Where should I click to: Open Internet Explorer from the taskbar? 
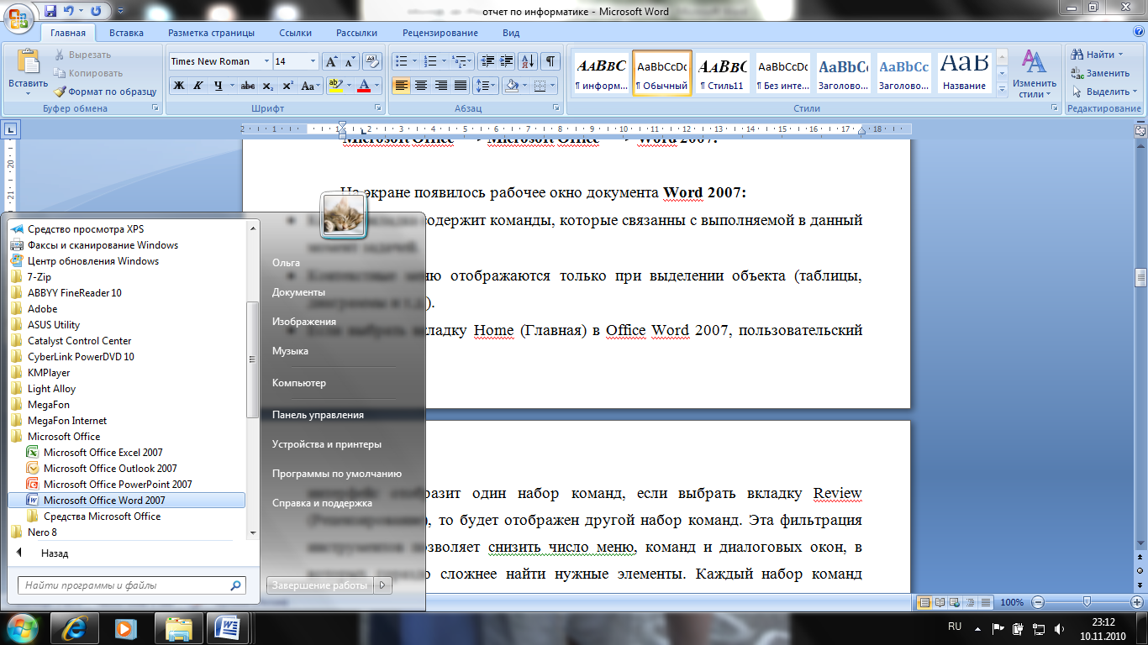pyautogui.click(x=75, y=628)
